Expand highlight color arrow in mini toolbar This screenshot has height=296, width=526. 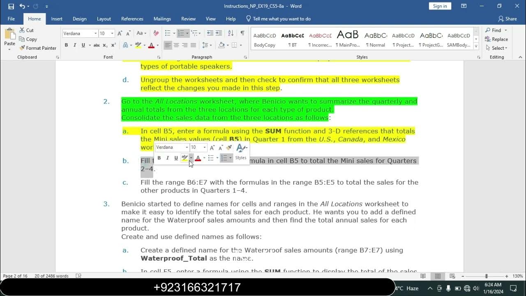tap(191, 158)
